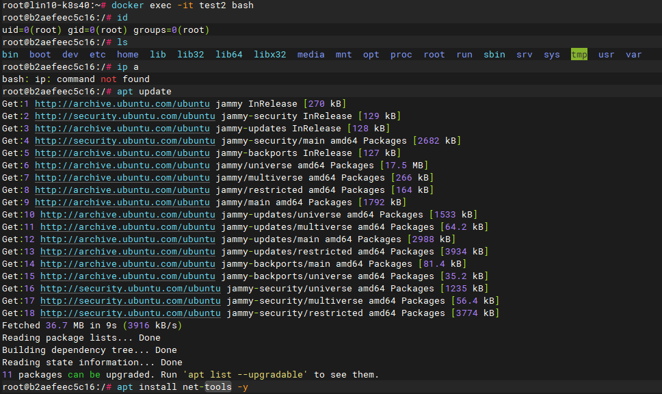The height and width of the screenshot is (394, 662).
Task: Open the archive link on Get:11 line
Action: 127,227
